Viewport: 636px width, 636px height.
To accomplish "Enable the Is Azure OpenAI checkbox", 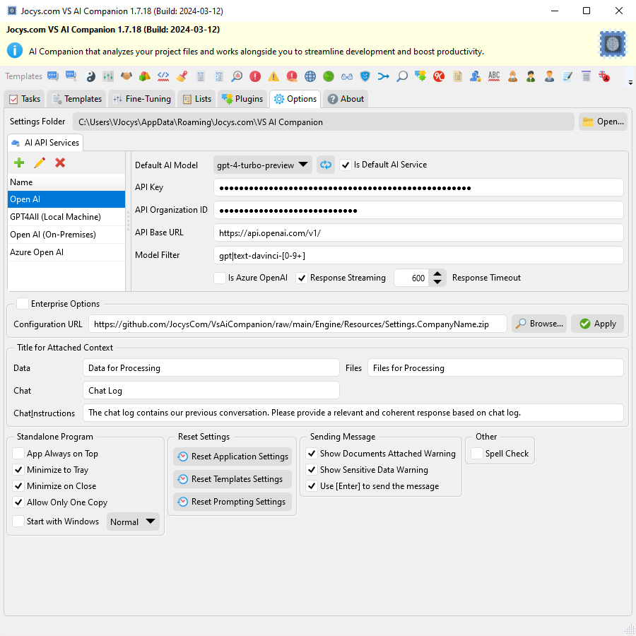I will (x=220, y=278).
